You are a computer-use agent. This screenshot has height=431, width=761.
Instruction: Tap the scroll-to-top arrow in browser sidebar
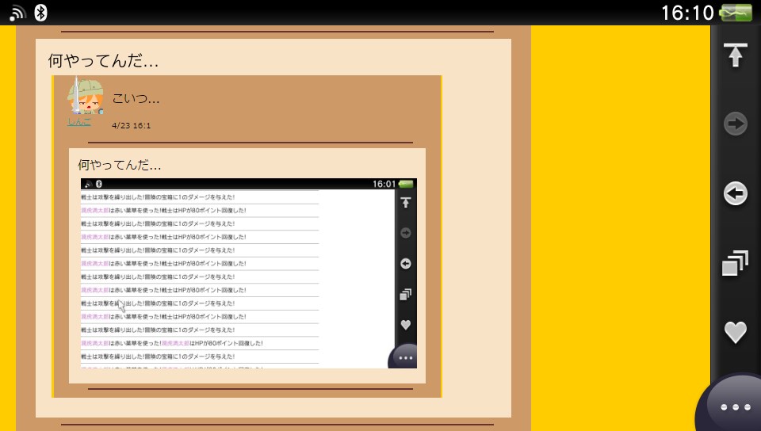[735, 55]
